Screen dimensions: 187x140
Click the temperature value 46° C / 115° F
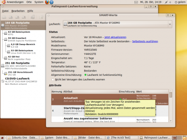coord(92,62)
